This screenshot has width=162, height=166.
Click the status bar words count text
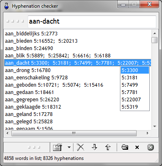point(44,158)
